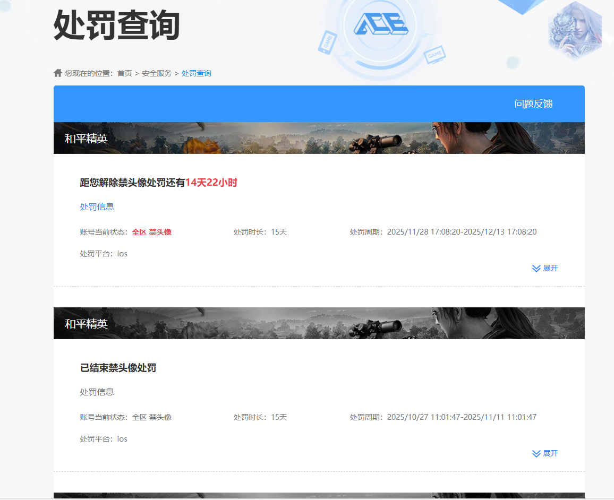The height and width of the screenshot is (500, 614).
Task: Click the character artwork in the top right corner
Action: [575, 32]
